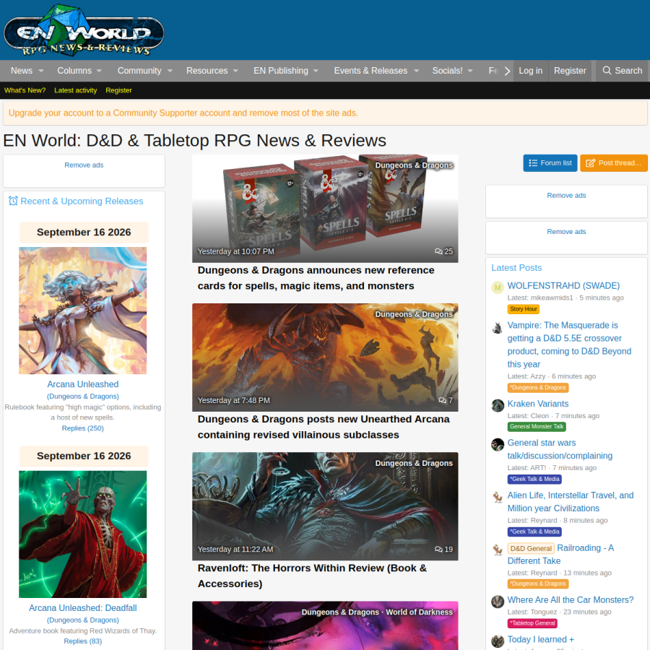
Task: Click the M avatar beside WOLFENSTRAHD thread
Action: (498, 287)
